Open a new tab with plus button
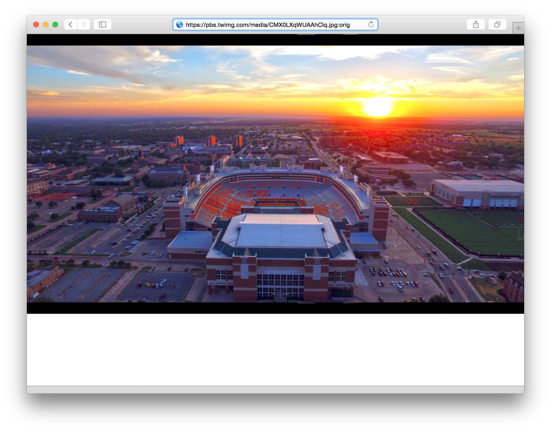This screenshot has height=432, width=551. click(x=518, y=29)
